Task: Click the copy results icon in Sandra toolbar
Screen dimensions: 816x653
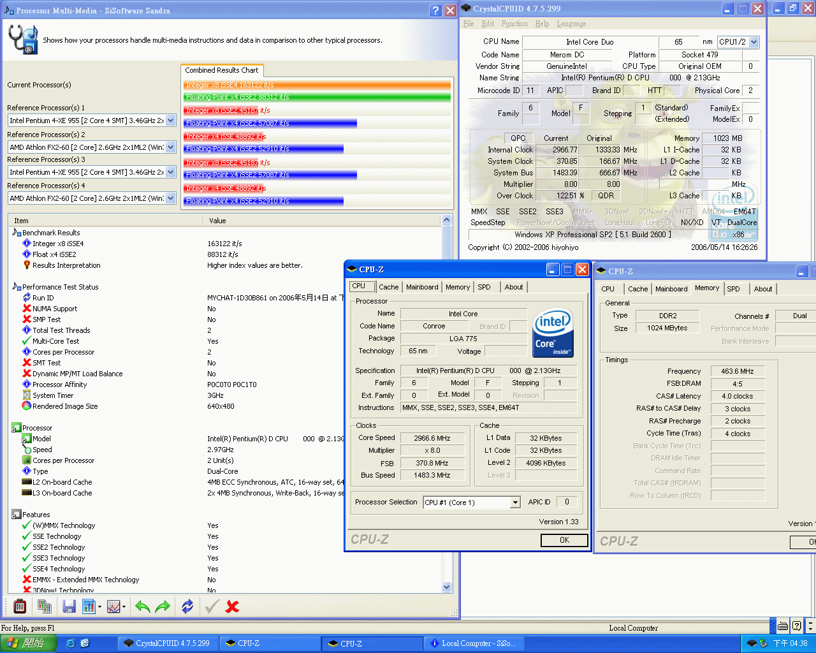Action: (x=44, y=606)
